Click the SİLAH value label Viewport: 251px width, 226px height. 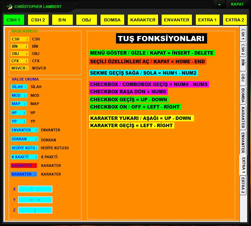point(19,87)
